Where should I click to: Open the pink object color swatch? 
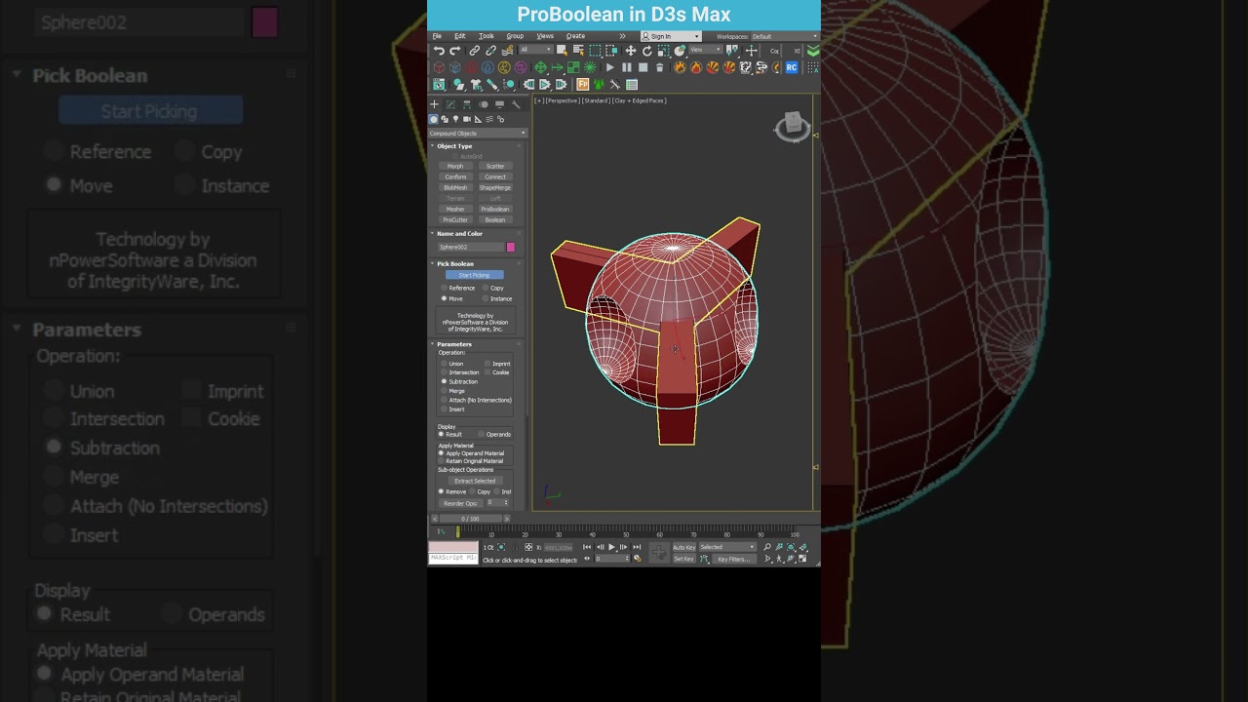[511, 247]
